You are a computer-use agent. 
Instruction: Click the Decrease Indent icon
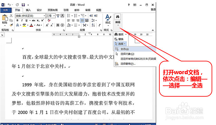(x=91, y=16)
